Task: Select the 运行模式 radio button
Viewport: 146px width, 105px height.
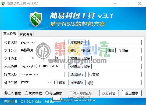Action: [13, 93]
